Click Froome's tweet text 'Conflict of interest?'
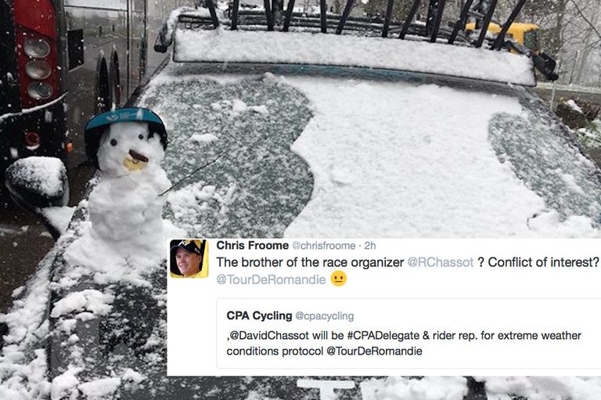 (544, 262)
